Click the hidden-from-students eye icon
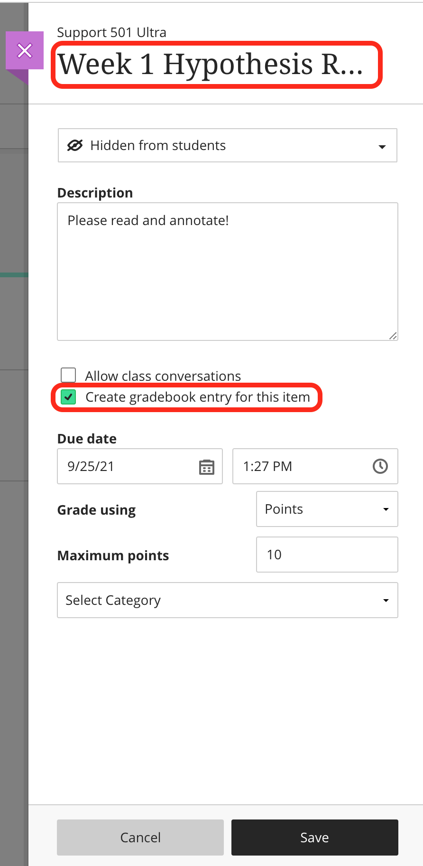 click(75, 145)
